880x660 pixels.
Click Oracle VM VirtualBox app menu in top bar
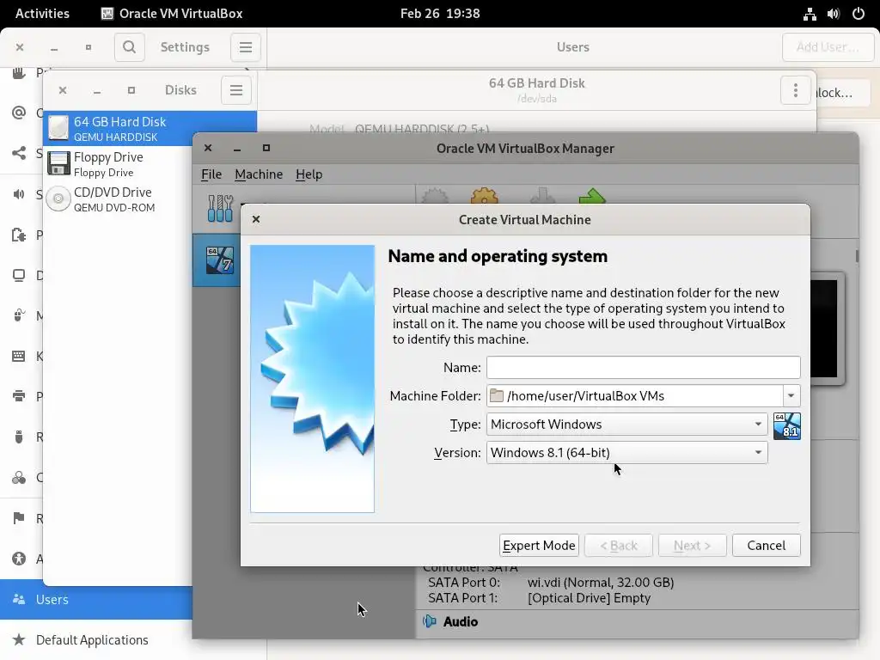172,14
